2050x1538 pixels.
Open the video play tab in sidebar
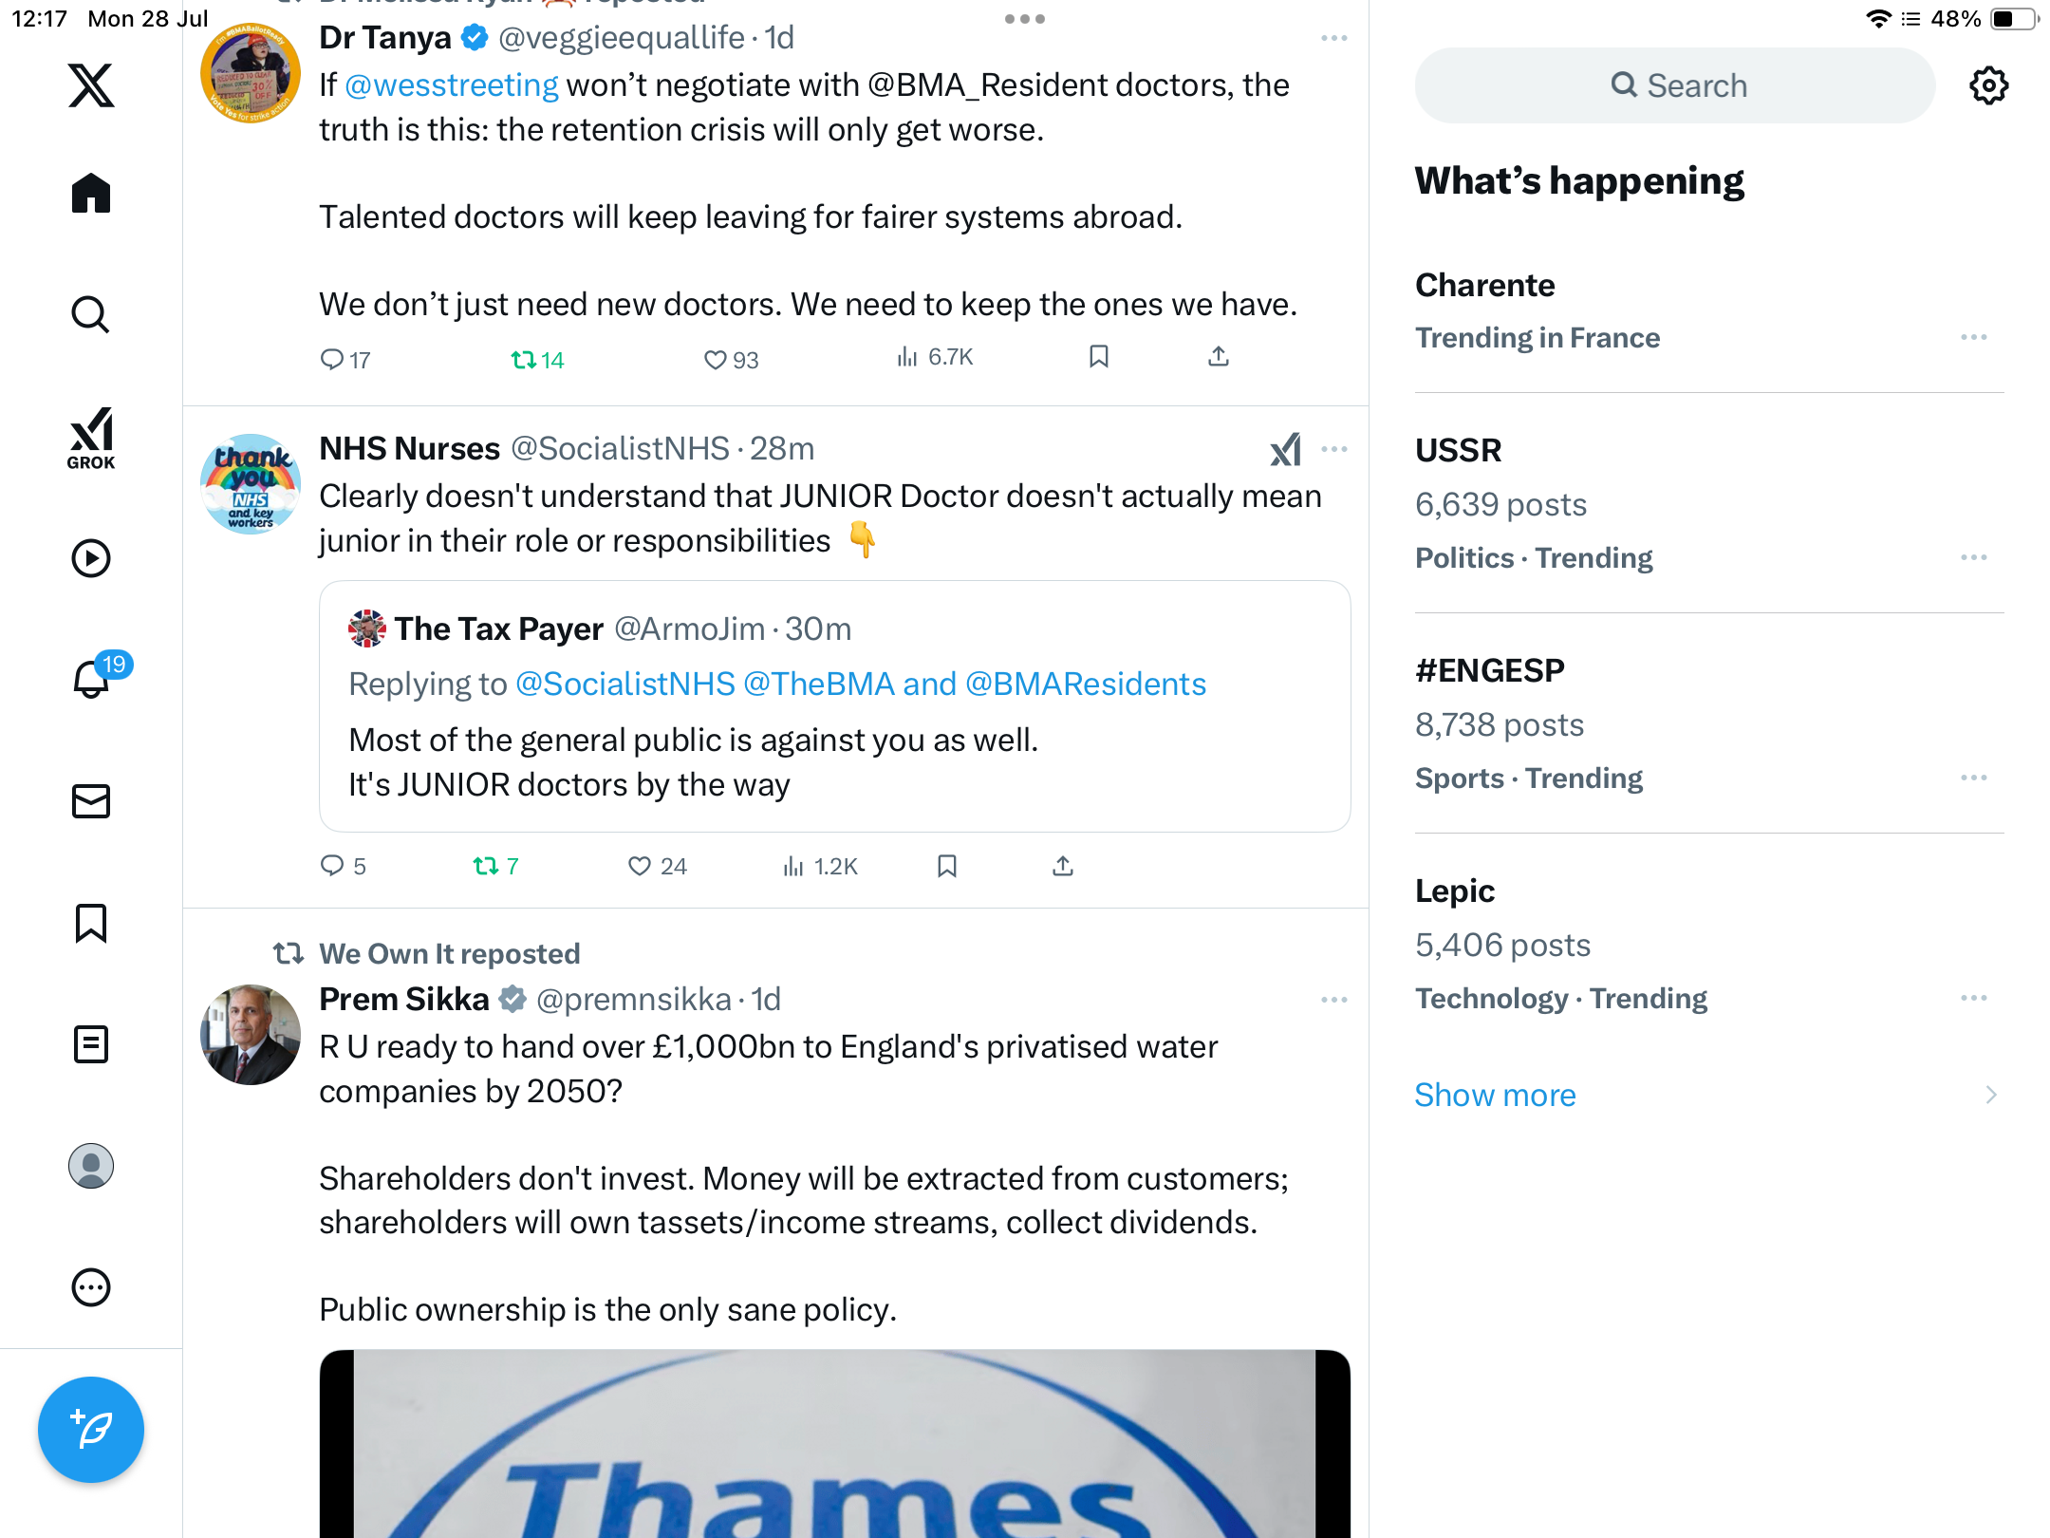pos(91,558)
